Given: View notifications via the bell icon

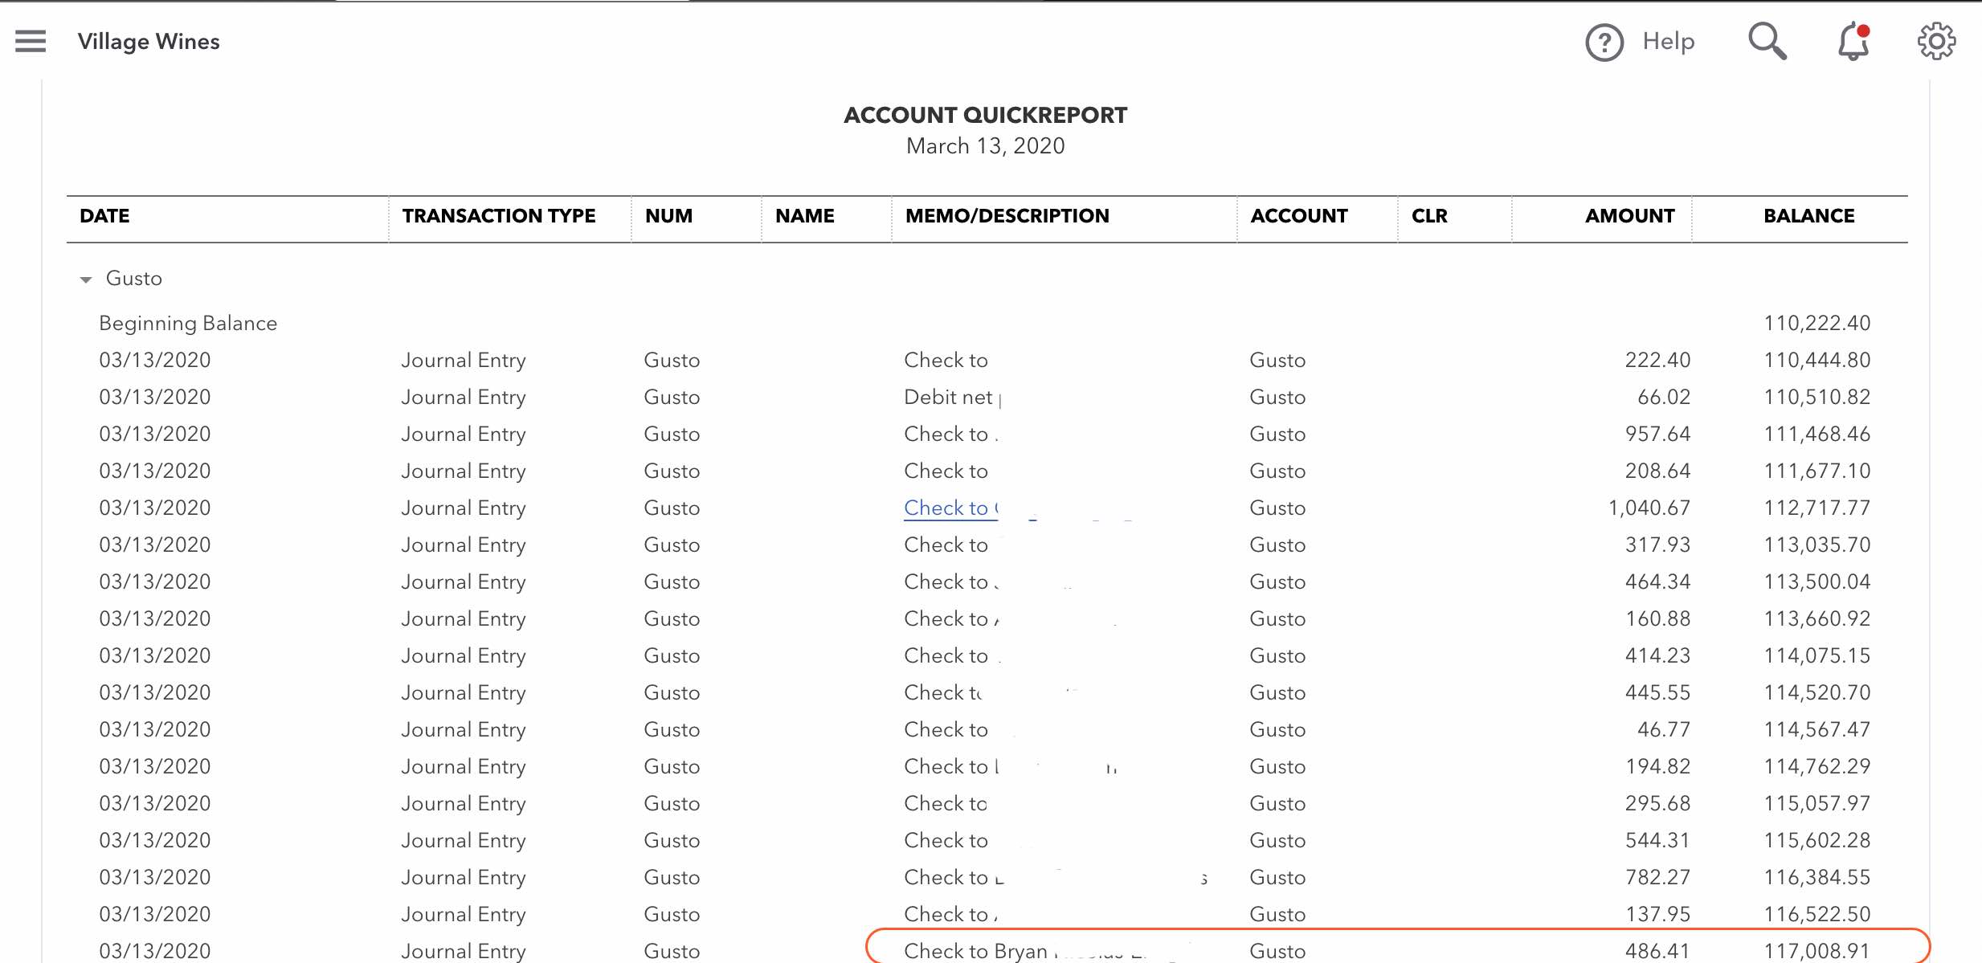Looking at the screenshot, I should point(1852,43).
